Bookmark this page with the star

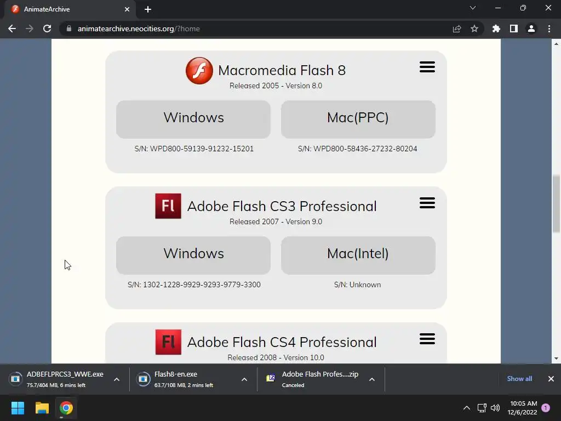474,29
